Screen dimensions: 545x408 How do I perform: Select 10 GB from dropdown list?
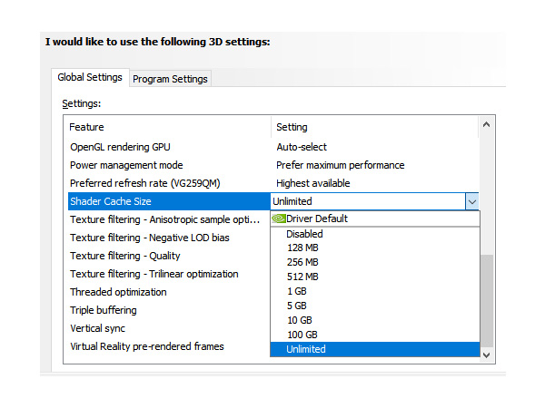(301, 320)
